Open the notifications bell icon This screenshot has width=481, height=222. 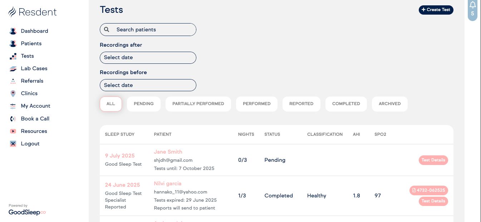(472, 5)
